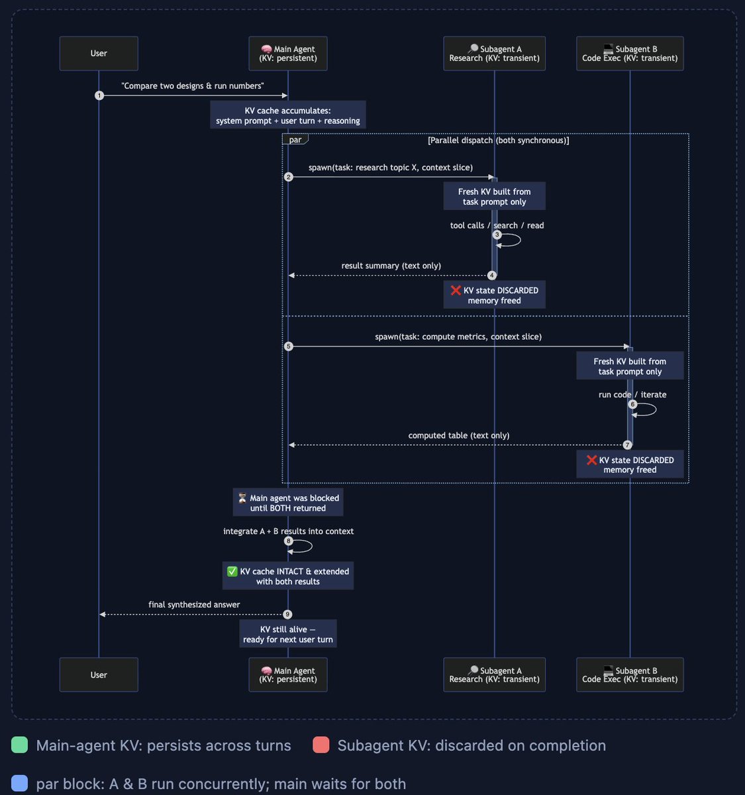Click the 'par' label tab of parallel block
This screenshot has height=795, width=745.
pyautogui.click(x=295, y=139)
